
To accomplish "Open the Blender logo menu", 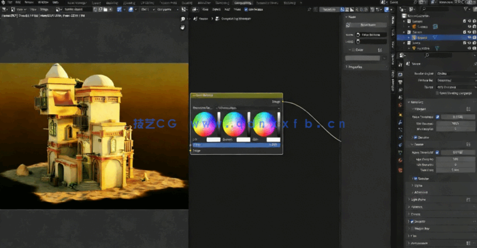I will point(3,2).
